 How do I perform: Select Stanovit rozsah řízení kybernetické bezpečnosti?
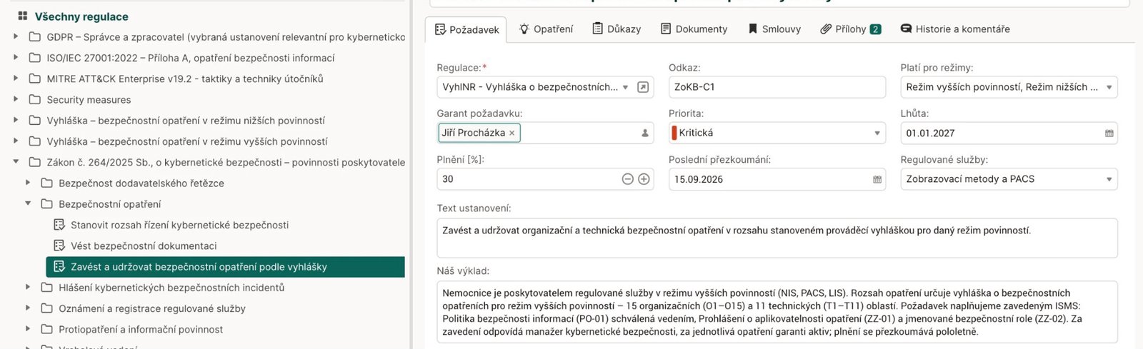pos(179,225)
